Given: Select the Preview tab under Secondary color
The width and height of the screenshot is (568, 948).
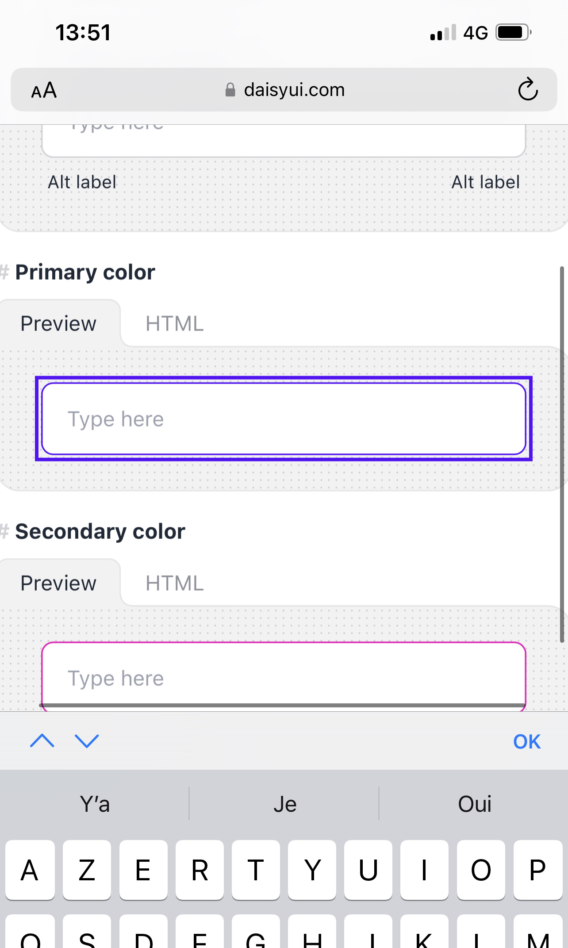Looking at the screenshot, I should (x=58, y=583).
